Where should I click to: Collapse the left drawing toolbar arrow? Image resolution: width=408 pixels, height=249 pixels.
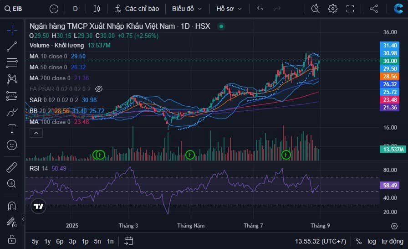pos(23,219)
